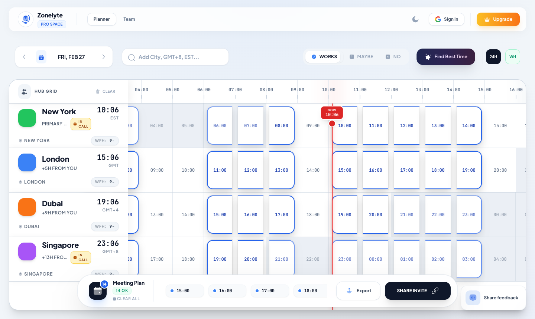This screenshot has width=535, height=319.
Task: Select the Planner tab
Action: click(101, 19)
